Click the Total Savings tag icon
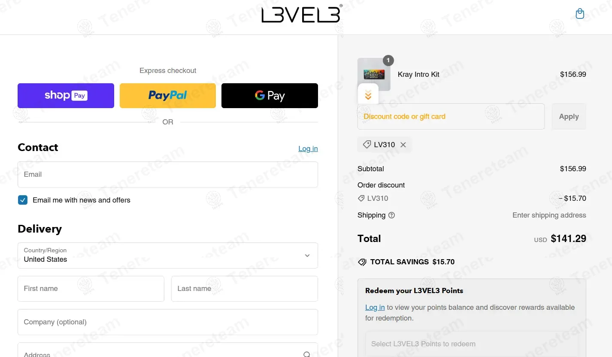 click(362, 262)
